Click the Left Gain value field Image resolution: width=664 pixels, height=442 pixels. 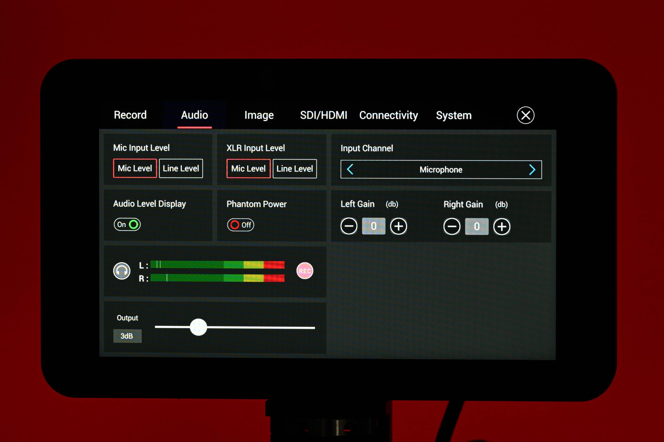point(374,226)
